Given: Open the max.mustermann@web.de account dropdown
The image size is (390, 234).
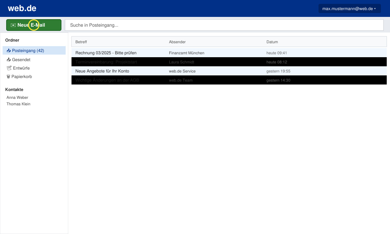Looking at the screenshot, I should (x=349, y=9).
